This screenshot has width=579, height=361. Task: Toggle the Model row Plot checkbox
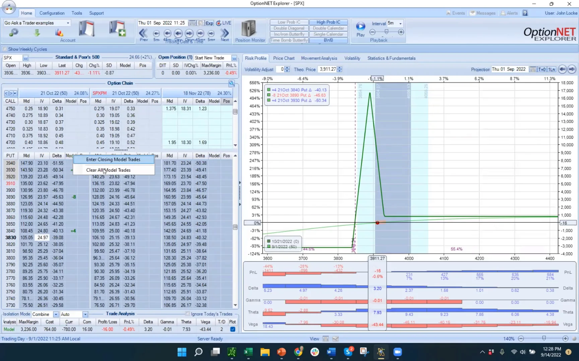pyautogui.click(x=233, y=329)
